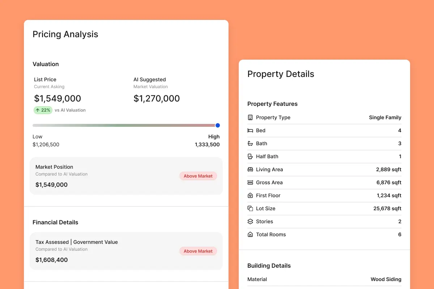Click the Property Type building icon

250,117
